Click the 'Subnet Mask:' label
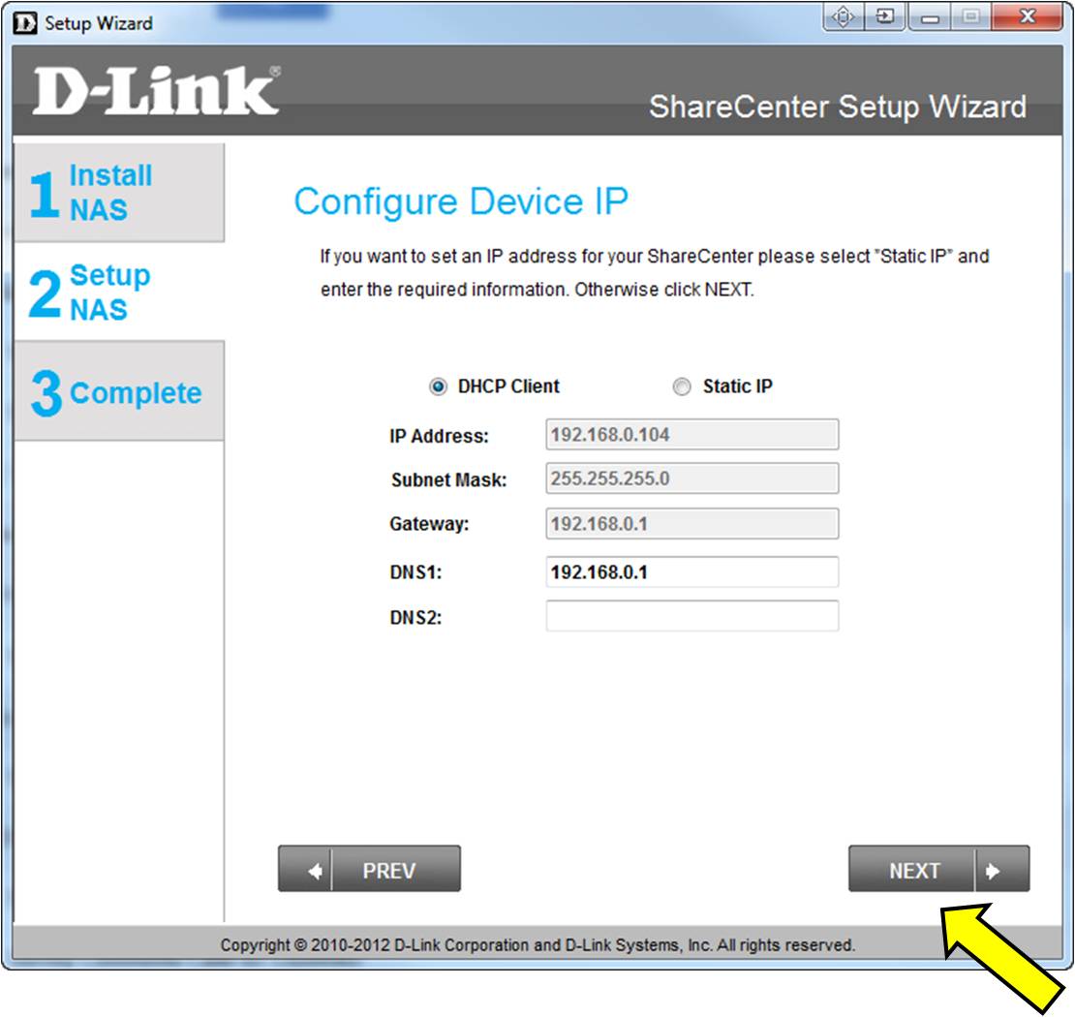 pyautogui.click(x=448, y=480)
